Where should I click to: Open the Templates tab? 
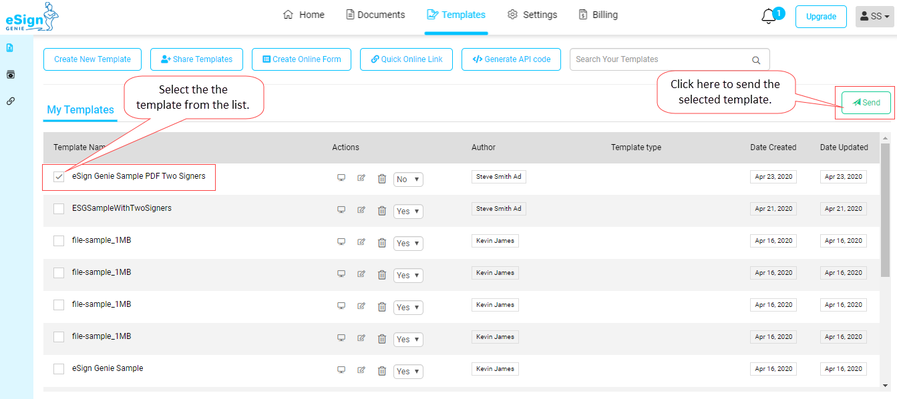pyautogui.click(x=456, y=15)
